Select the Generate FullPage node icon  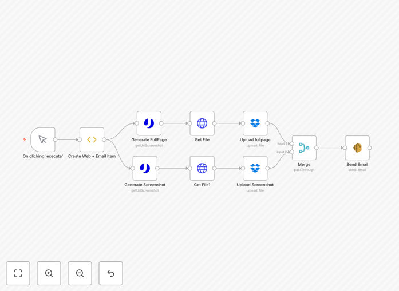pos(149,123)
